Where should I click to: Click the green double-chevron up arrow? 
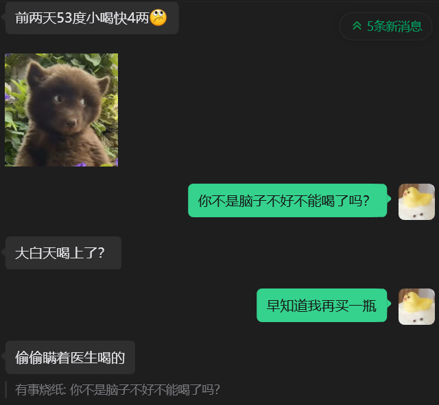click(357, 26)
